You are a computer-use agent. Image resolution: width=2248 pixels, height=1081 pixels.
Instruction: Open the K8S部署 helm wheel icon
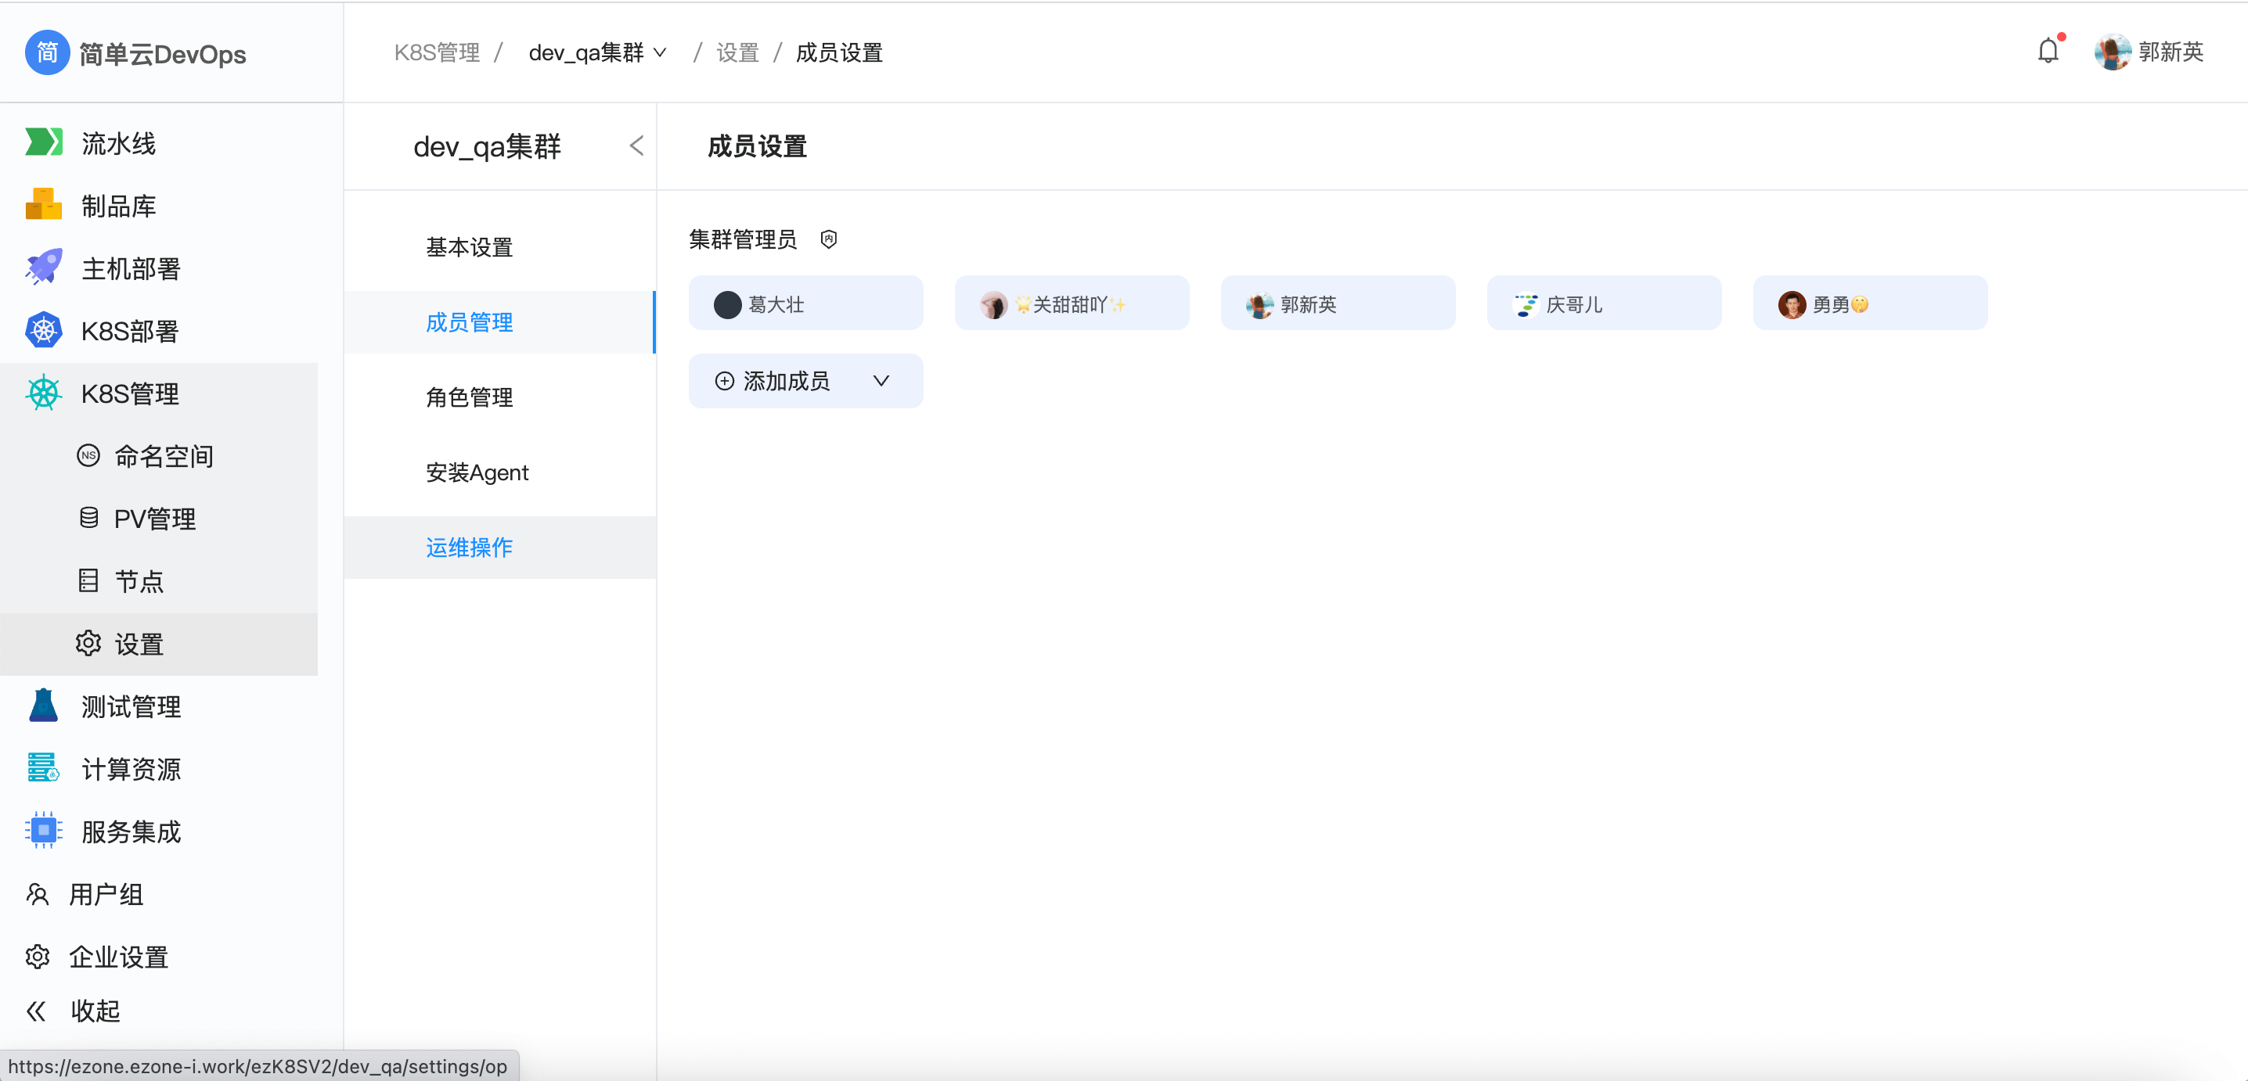43,330
